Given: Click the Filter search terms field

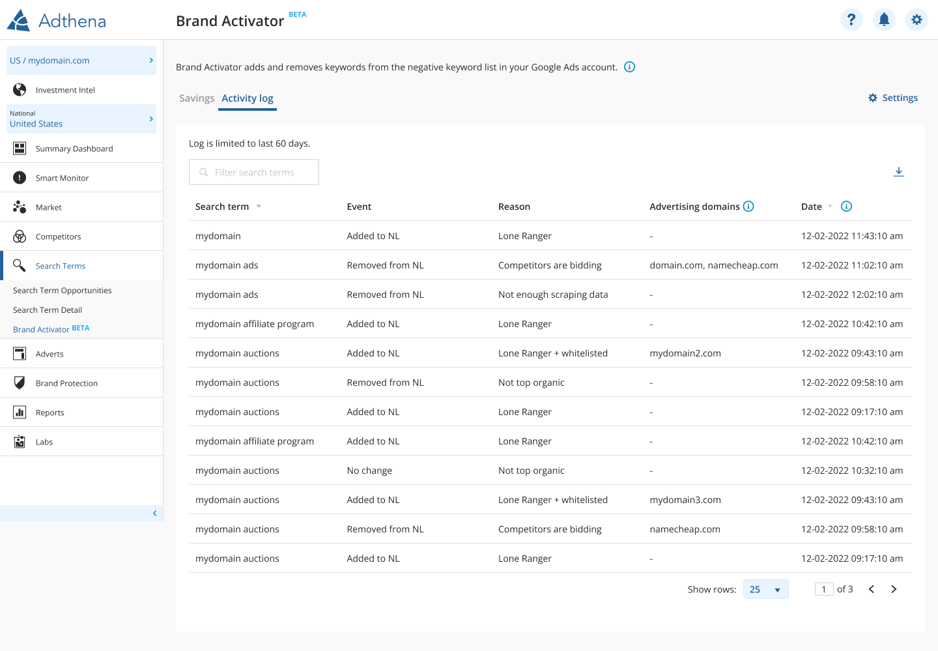Looking at the screenshot, I should pos(254,172).
